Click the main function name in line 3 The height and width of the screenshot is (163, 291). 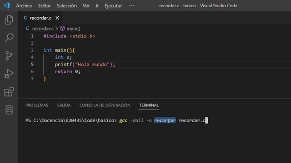coord(60,50)
